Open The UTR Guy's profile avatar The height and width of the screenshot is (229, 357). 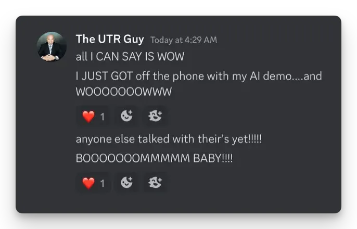coord(52,47)
